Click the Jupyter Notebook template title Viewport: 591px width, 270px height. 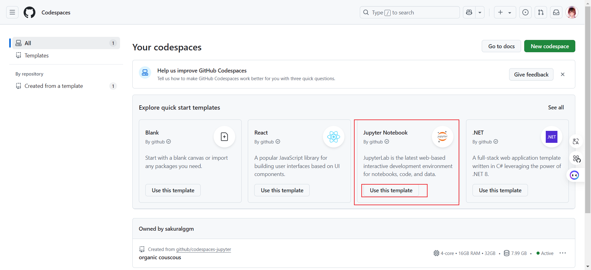point(385,133)
